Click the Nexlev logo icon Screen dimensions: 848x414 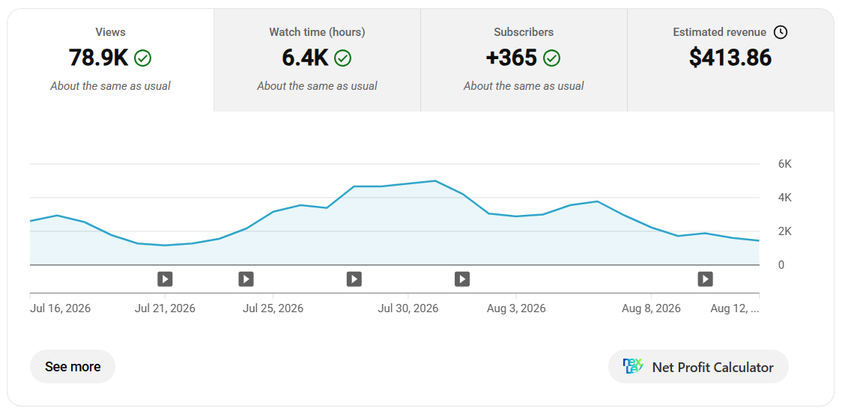pos(633,366)
